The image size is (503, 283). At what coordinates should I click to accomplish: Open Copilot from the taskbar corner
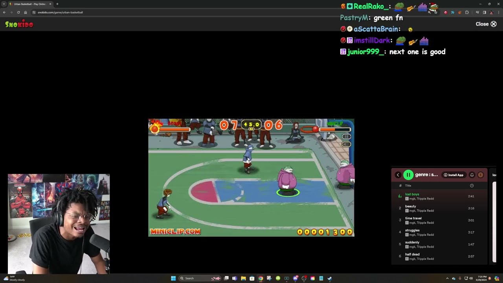pos(497,278)
